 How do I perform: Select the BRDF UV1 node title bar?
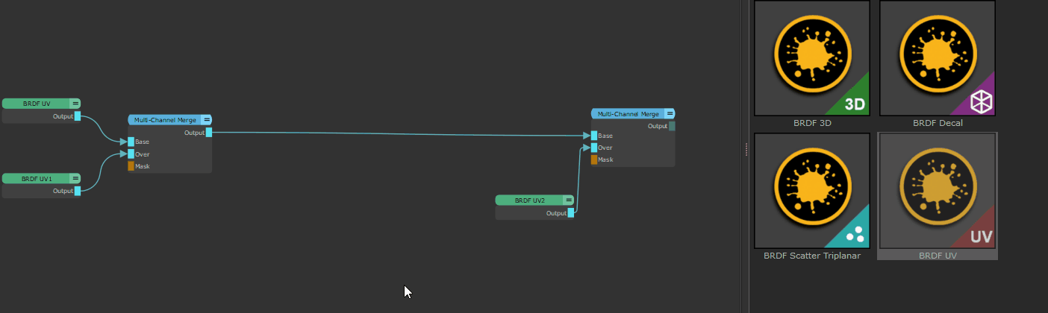click(x=36, y=179)
